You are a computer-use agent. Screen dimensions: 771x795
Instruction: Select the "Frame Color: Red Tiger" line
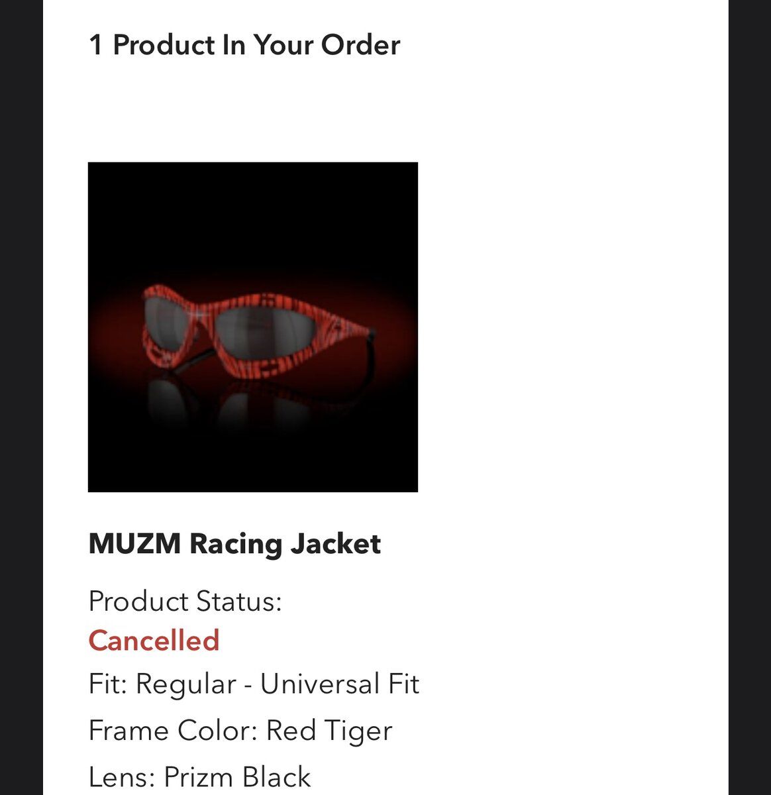click(x=240, y=731)
